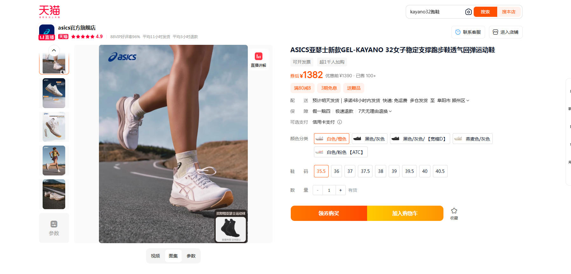Click the kayano32跑鞋 search field

pyautogui.click(x=435, y=12)
